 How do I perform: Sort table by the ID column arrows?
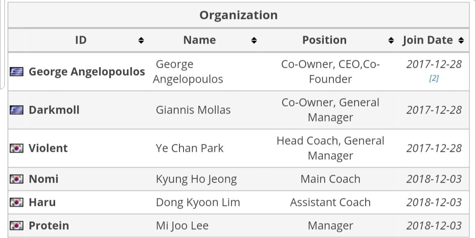click(141, 40)
